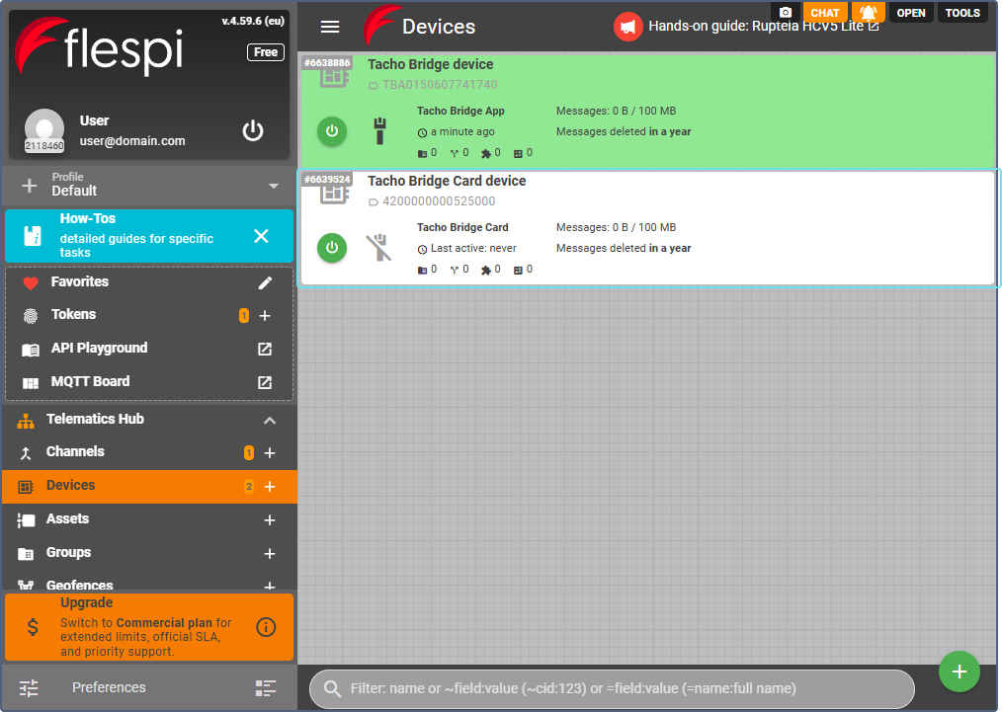Open the Assets section

tap(68, 519)
